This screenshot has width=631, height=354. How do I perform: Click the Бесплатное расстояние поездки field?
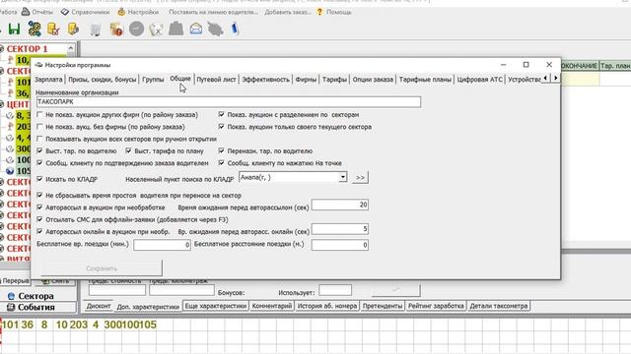coord(340,245)
